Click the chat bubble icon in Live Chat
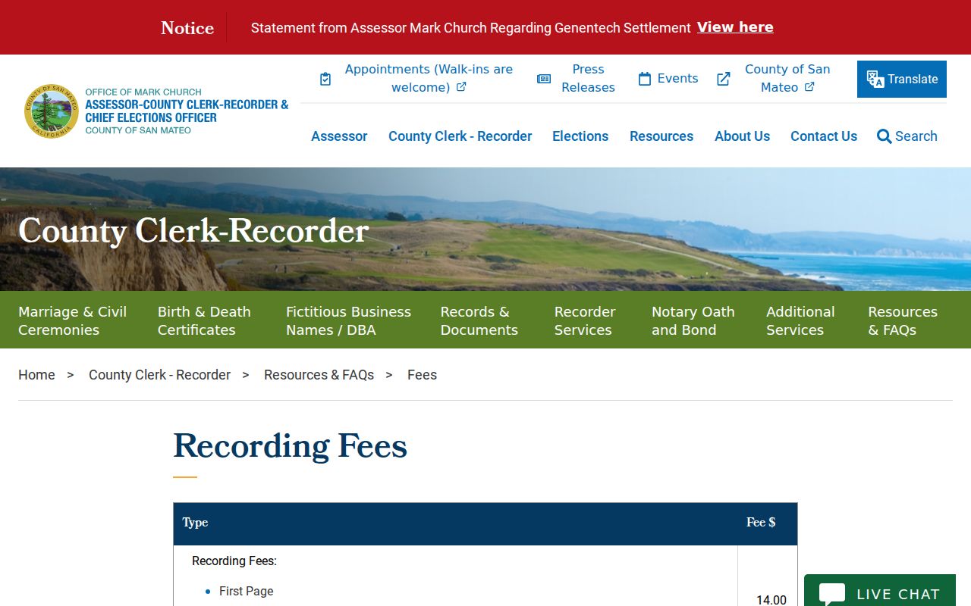 (x=832, y=594)
